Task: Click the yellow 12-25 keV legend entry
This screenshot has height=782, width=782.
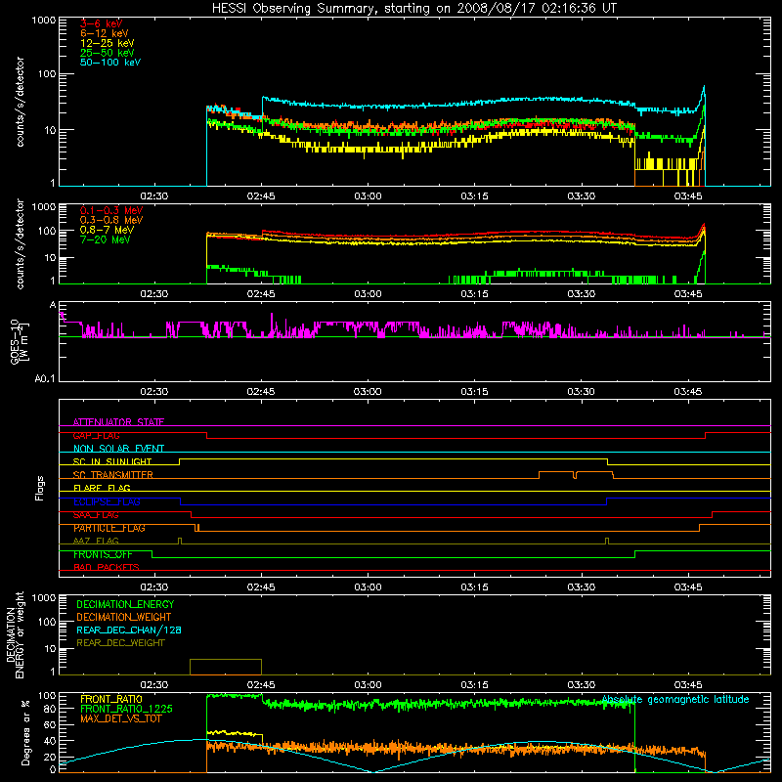Action: pyautogui.click(x=108, y=43)
